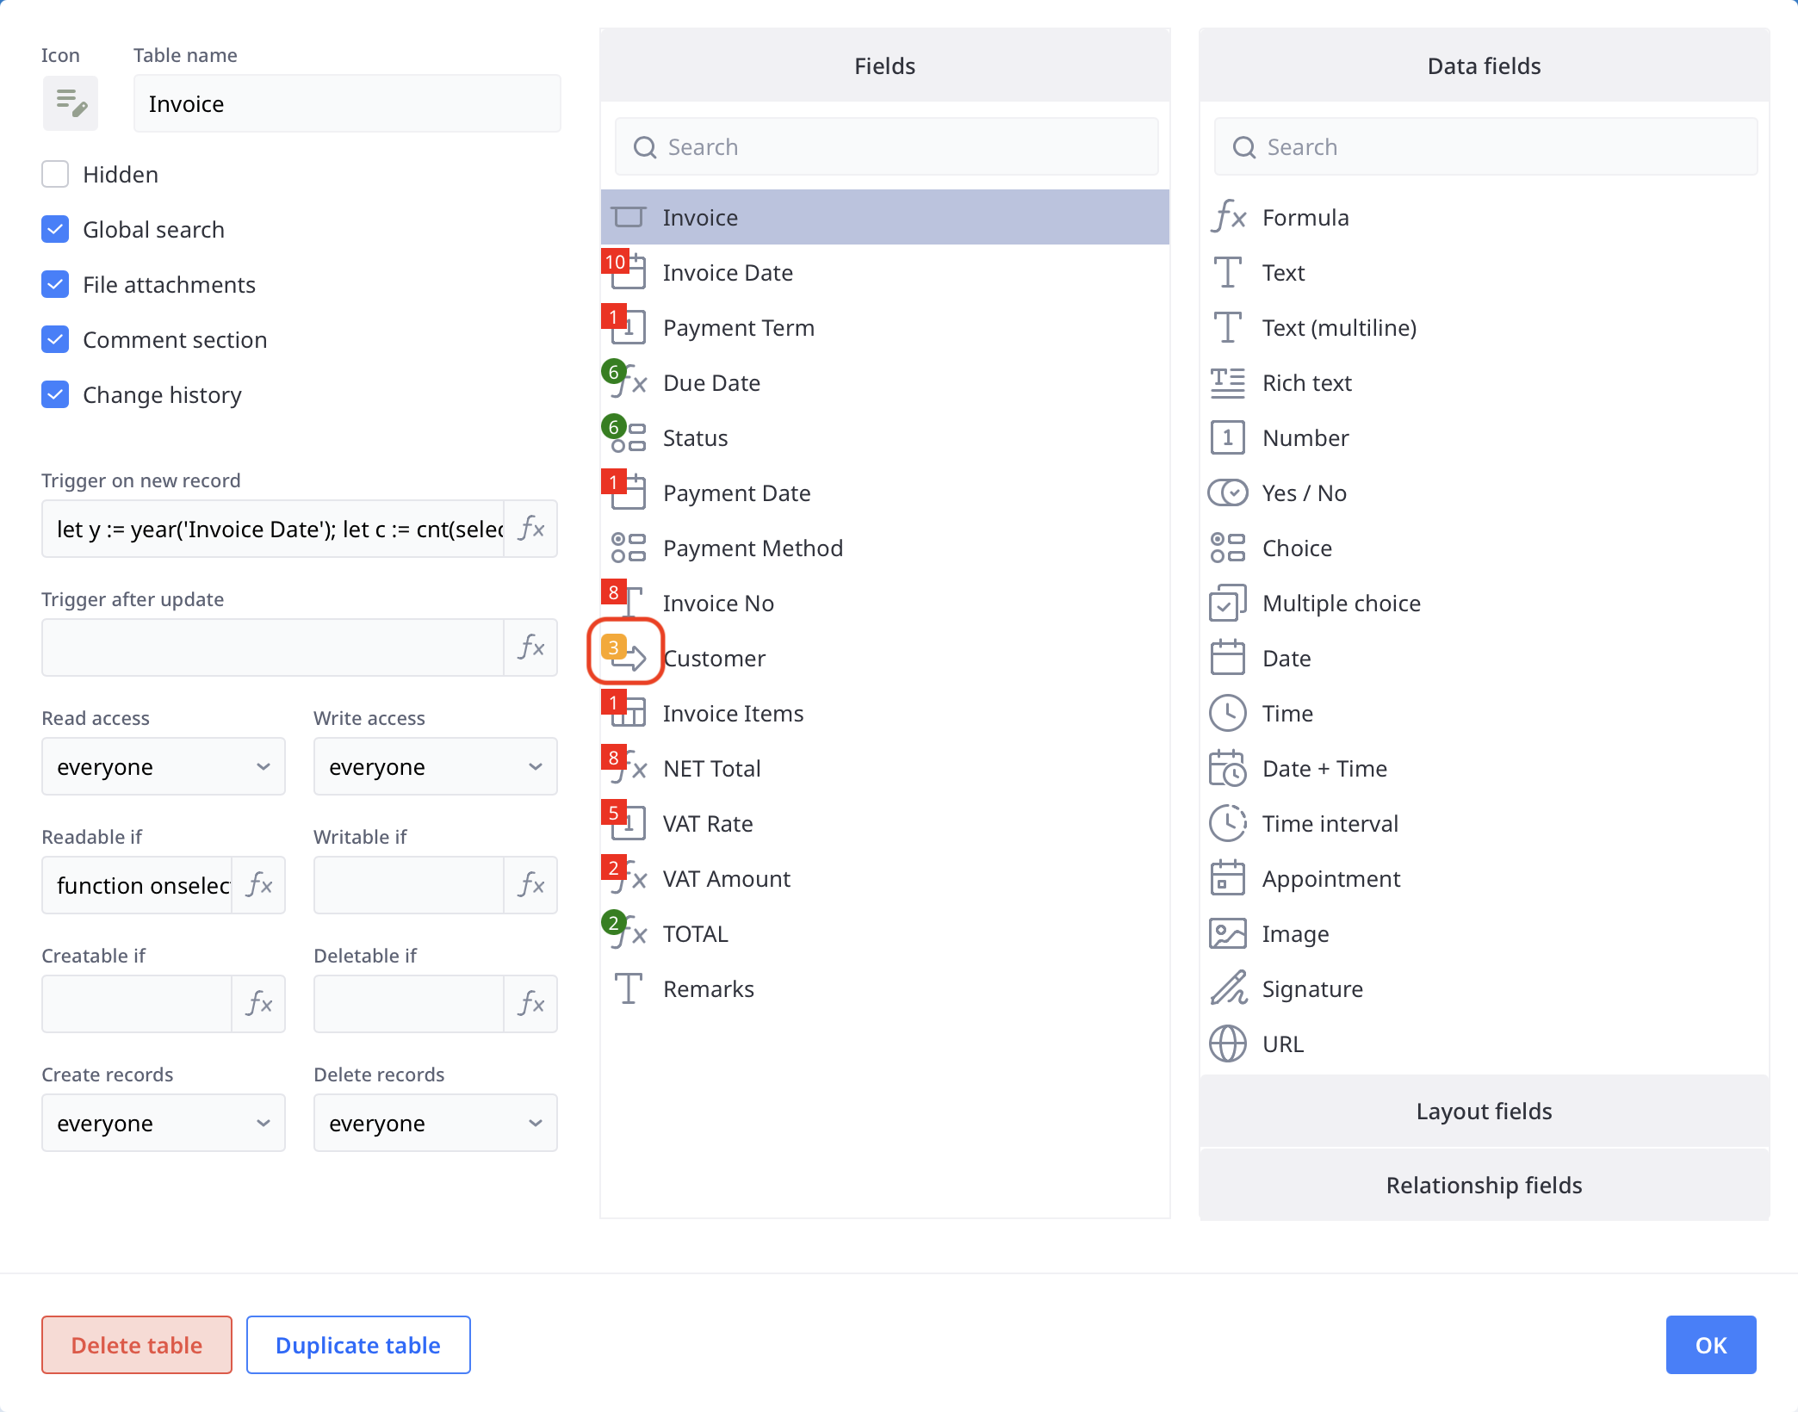Click the table icon picker button
Viewport: 1798px width, 1412px height.
point(70,103)
